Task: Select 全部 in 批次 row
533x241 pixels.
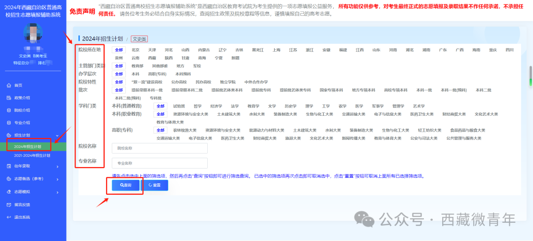Action: pyautogui.click(x=118, y=90)
